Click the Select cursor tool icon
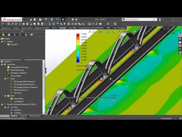 click(63, 19)
